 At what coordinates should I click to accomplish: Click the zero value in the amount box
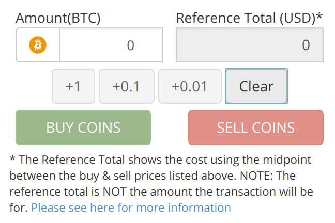[x=131, y=45]
